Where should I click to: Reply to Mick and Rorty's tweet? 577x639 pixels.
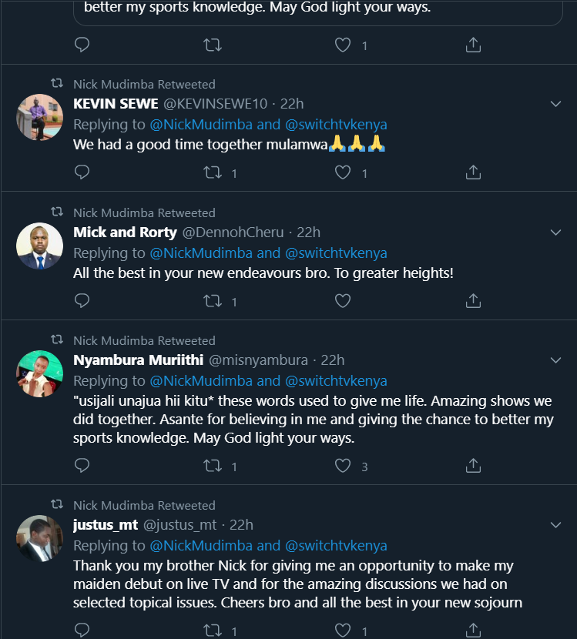82,300
